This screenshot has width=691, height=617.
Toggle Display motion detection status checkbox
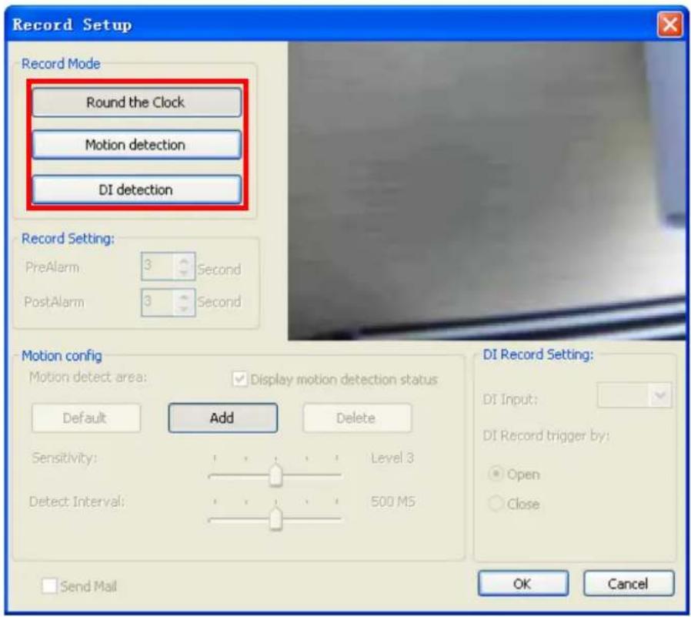(x=240, y=379)
